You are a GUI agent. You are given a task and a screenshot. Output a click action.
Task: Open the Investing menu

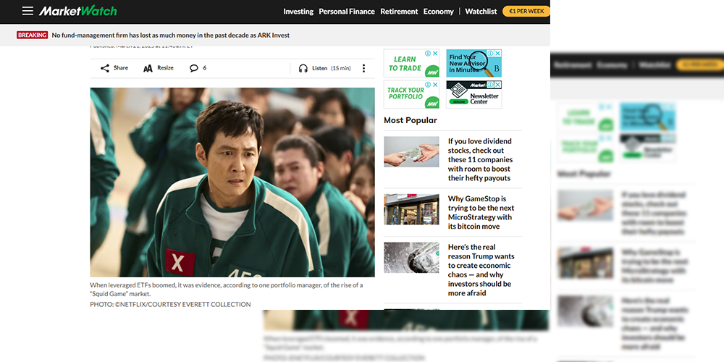(298, 12)
